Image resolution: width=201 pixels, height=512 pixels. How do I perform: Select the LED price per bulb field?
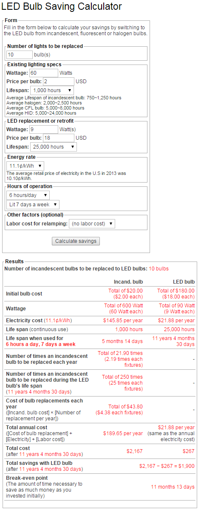(58, 138)
